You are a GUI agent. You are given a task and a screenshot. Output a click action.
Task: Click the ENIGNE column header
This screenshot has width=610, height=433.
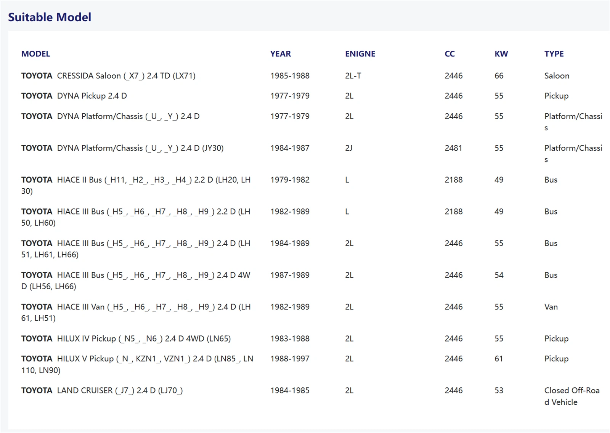360,54
